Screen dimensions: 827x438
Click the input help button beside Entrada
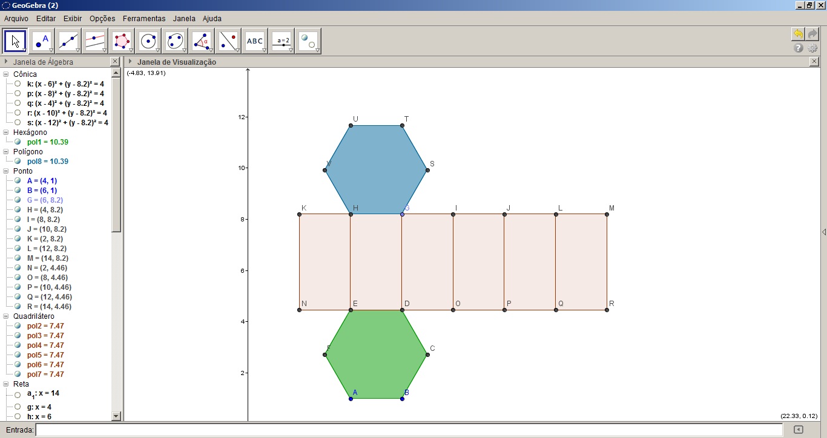pos(798,430)
